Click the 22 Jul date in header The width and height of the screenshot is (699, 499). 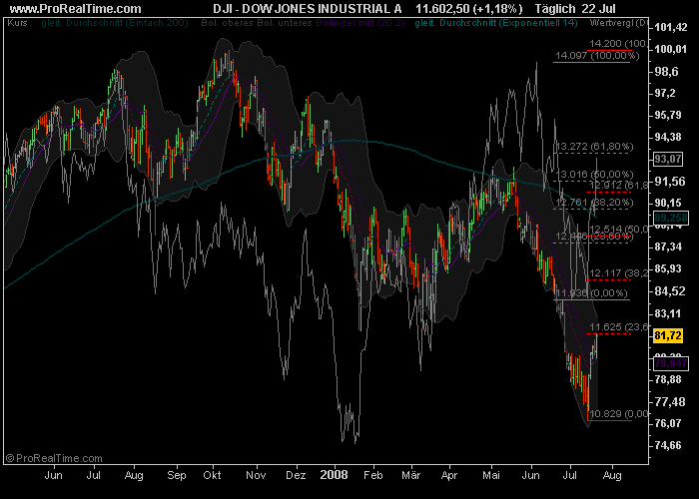coord(599,8)
